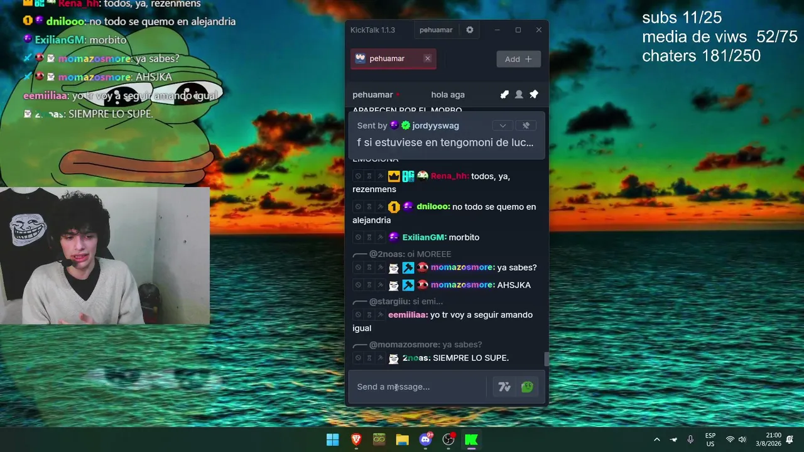
Task: Jump to replied message '@stargiiu: si emi...'
Action: coord(406,301)
